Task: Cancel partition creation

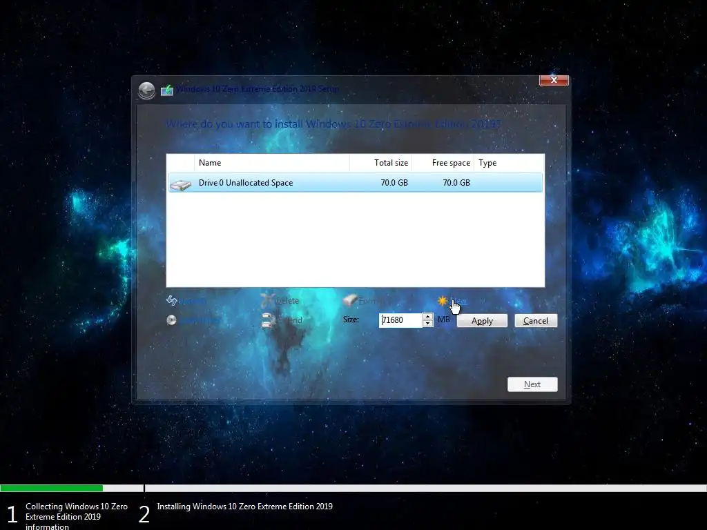Action: (x=536, y=321)
